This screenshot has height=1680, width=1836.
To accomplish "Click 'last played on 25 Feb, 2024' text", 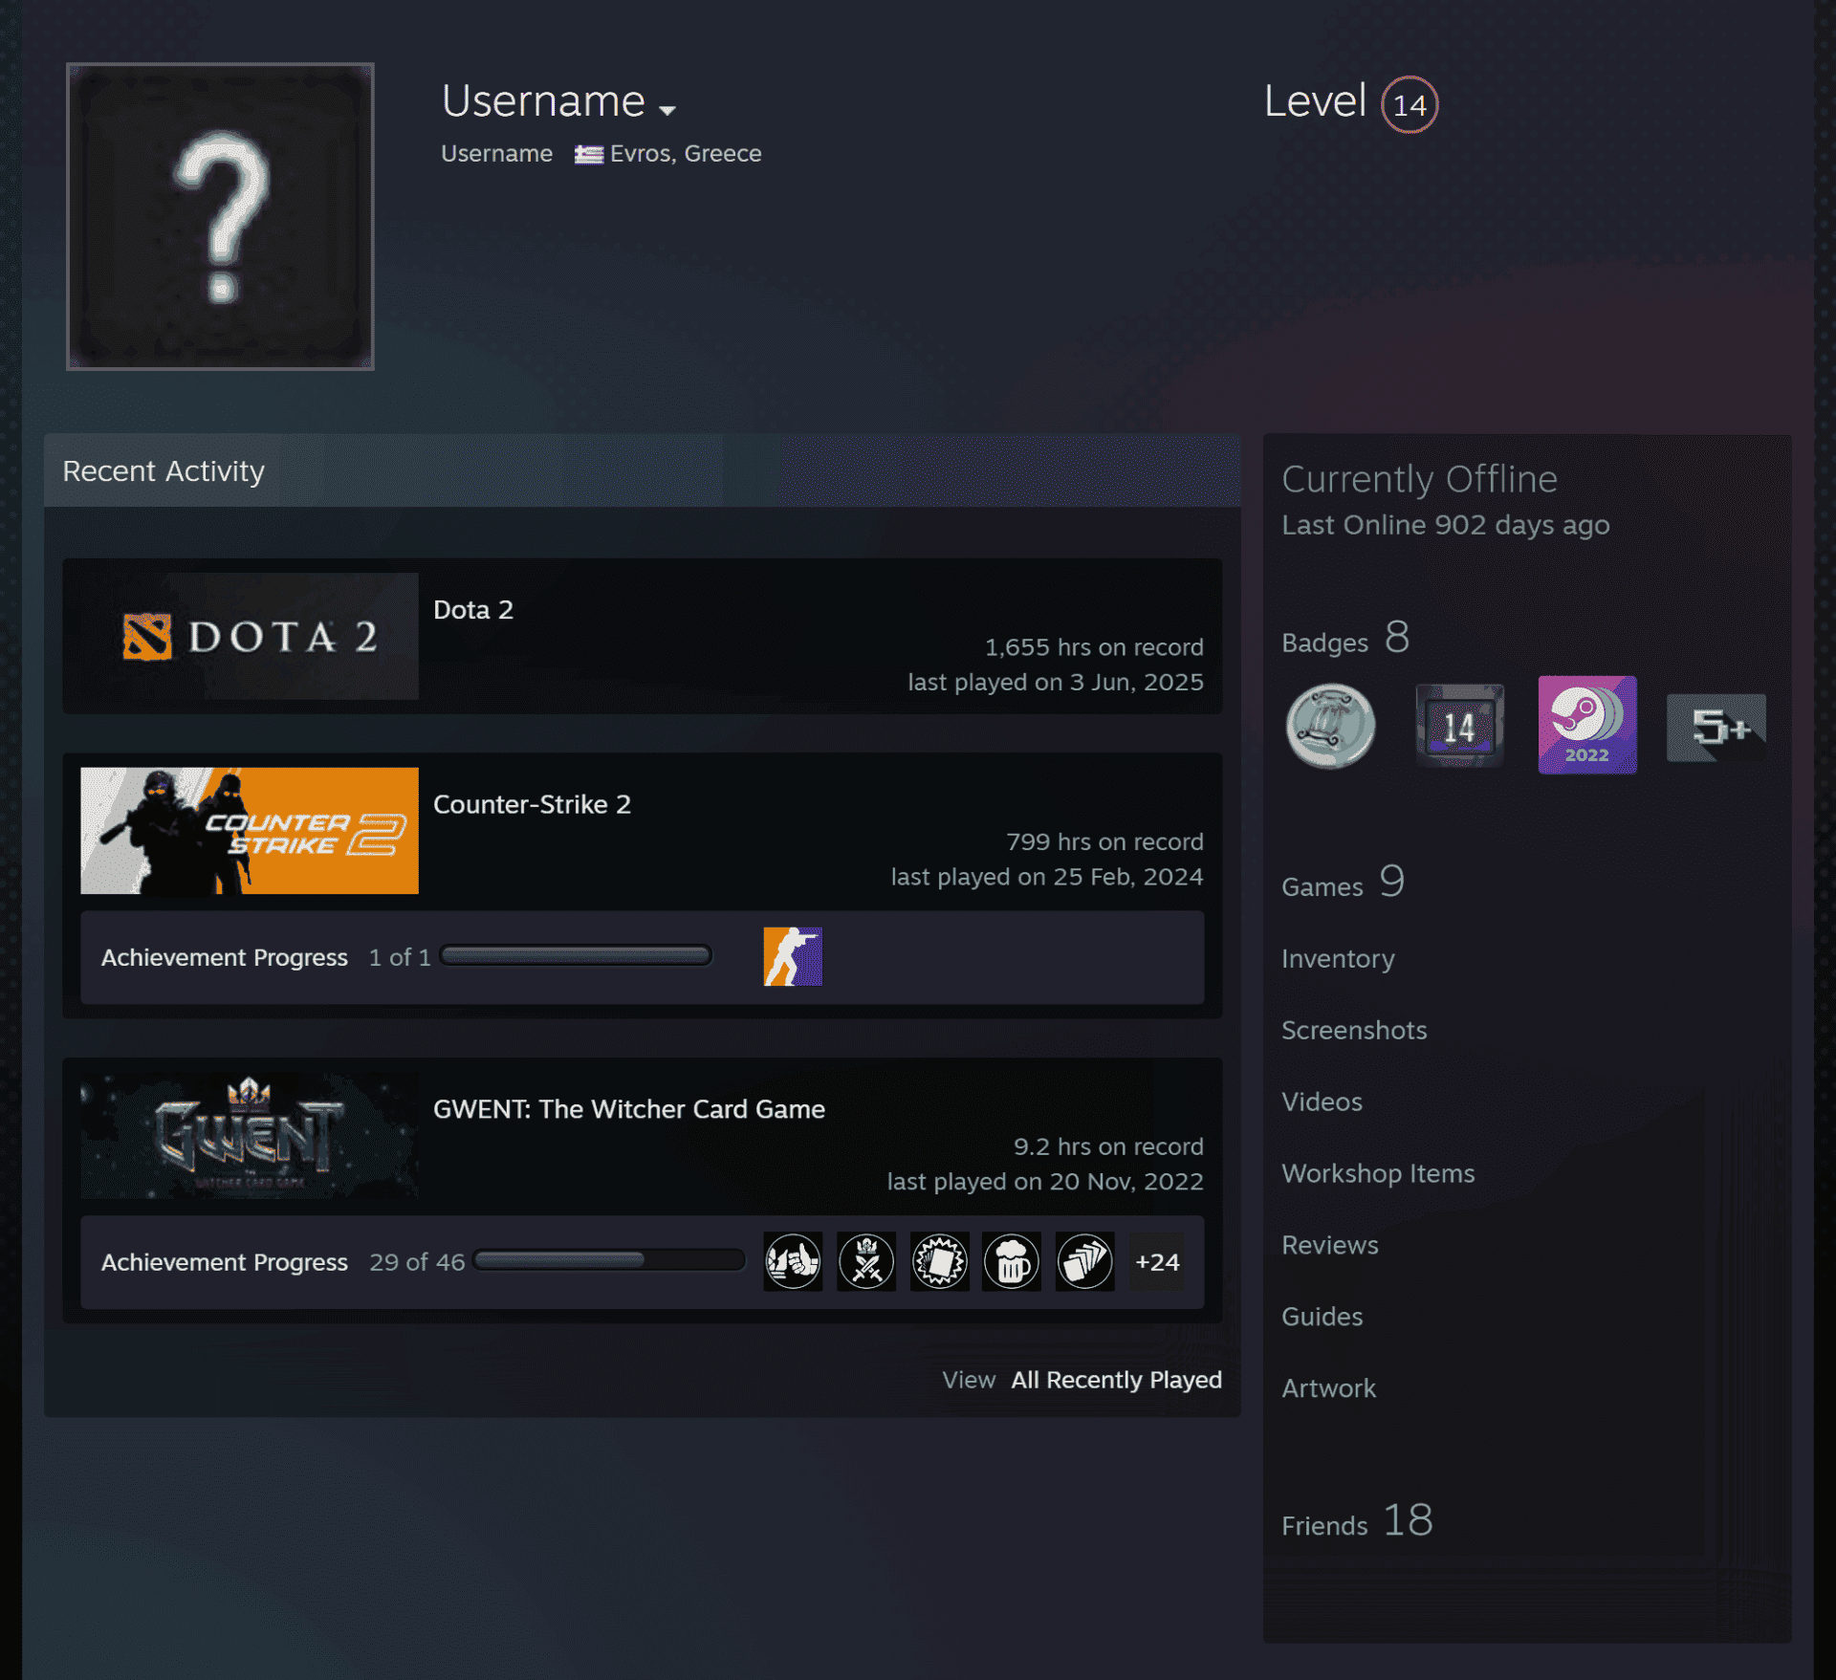I will tap(1047, 877).
